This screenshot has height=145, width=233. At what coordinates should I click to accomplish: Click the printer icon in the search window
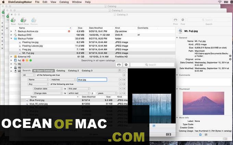pyautogui.click(x=119, y=65)
